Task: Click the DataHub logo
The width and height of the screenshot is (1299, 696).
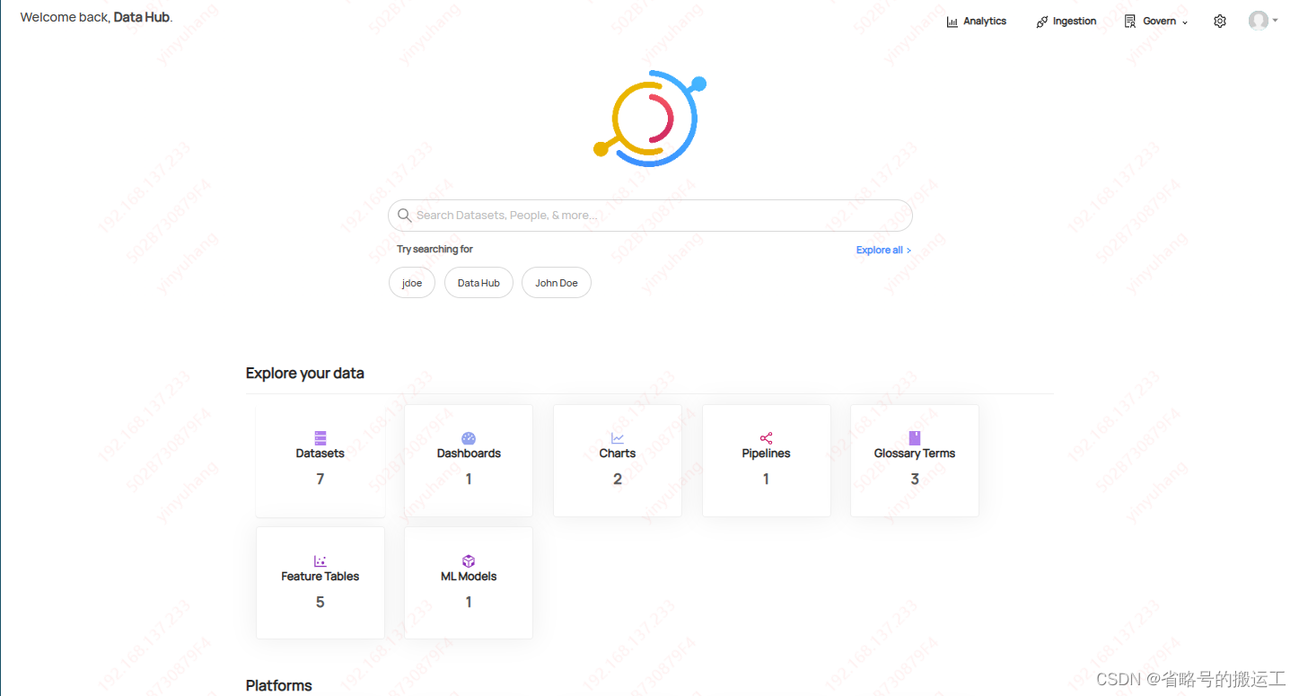Action: [650, 119]
